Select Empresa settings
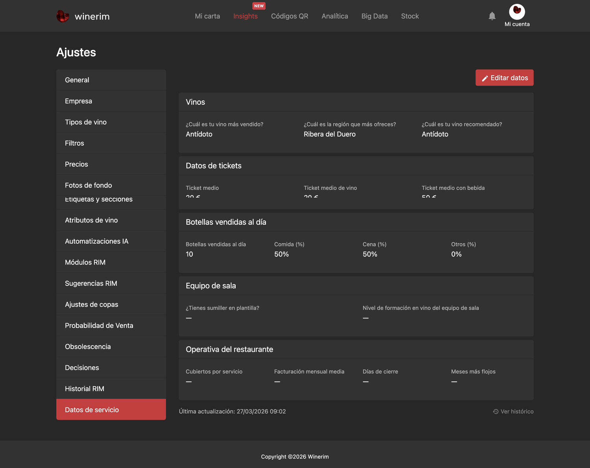Image resolution: width=590 pixels, height=468 pixels. click(111, 101)
